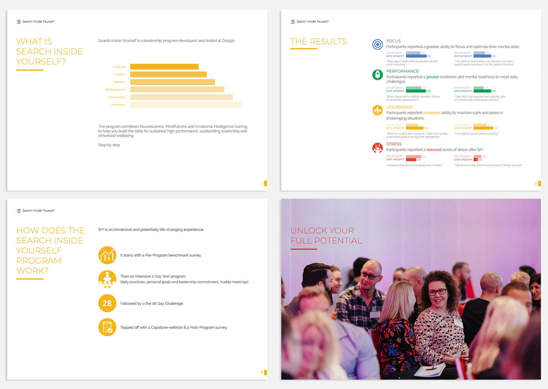Screen dimensions: 548x389
Task: Click the lotus logo on the Results slide
Action: point(293,21)
